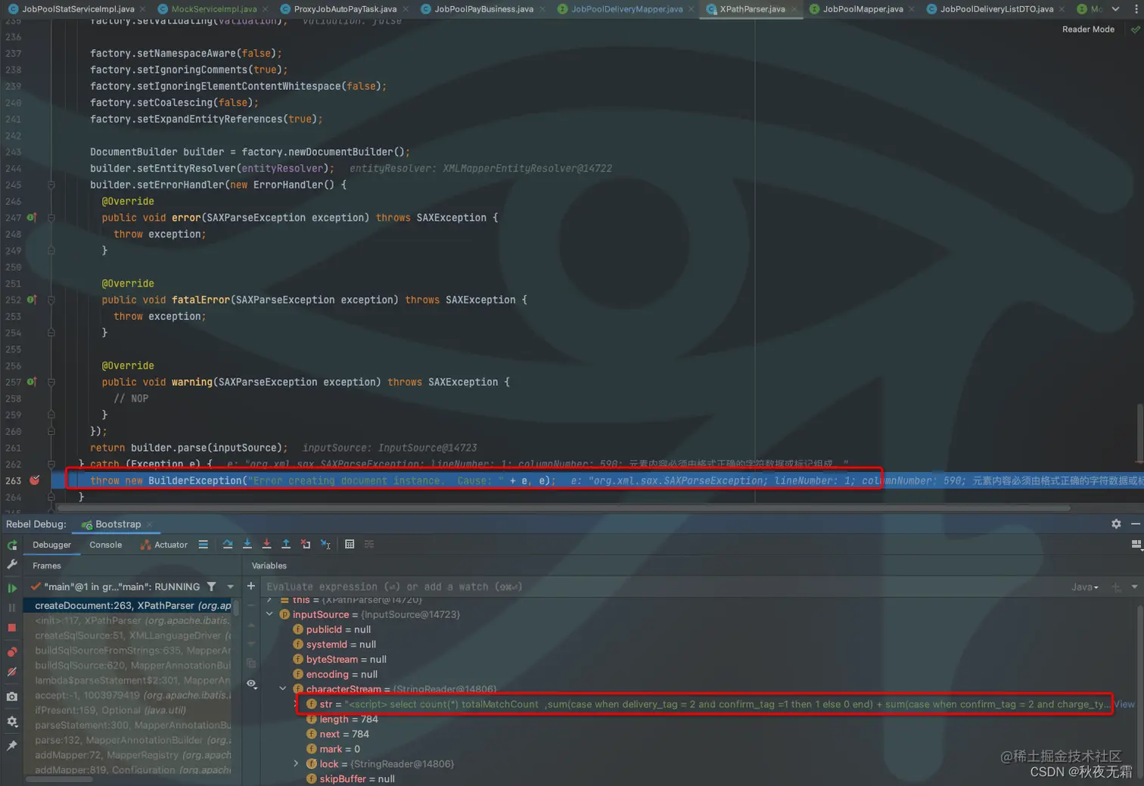Open thread selector dropdown arrow

point(231,586)
